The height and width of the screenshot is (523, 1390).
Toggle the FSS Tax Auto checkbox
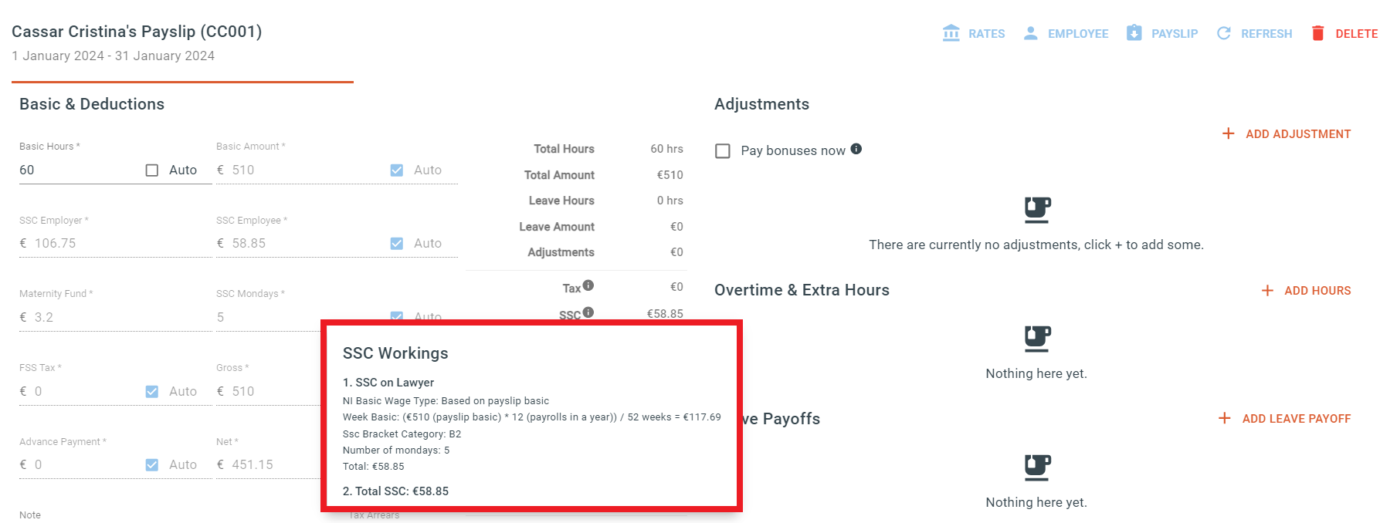[x=152, y=392]
